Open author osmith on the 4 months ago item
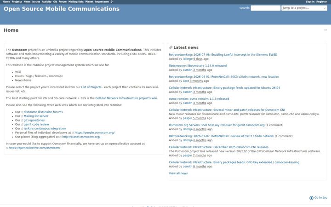 (x=188, y=103)
